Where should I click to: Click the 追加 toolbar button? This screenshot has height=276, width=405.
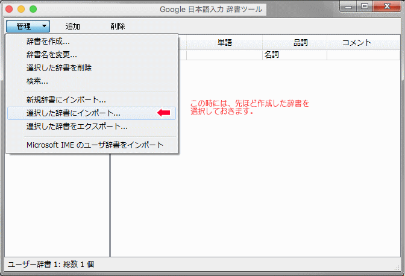[72, 26]
